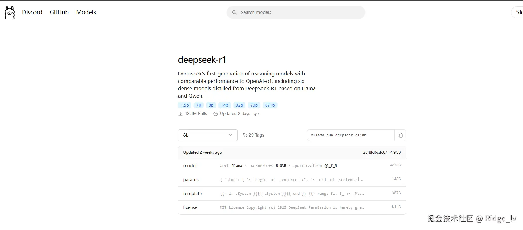Image resolution: width=523 pixels, height=230 pixels.
Task: Click the Updated 2 weeks ago text
Action: [203, 152]
